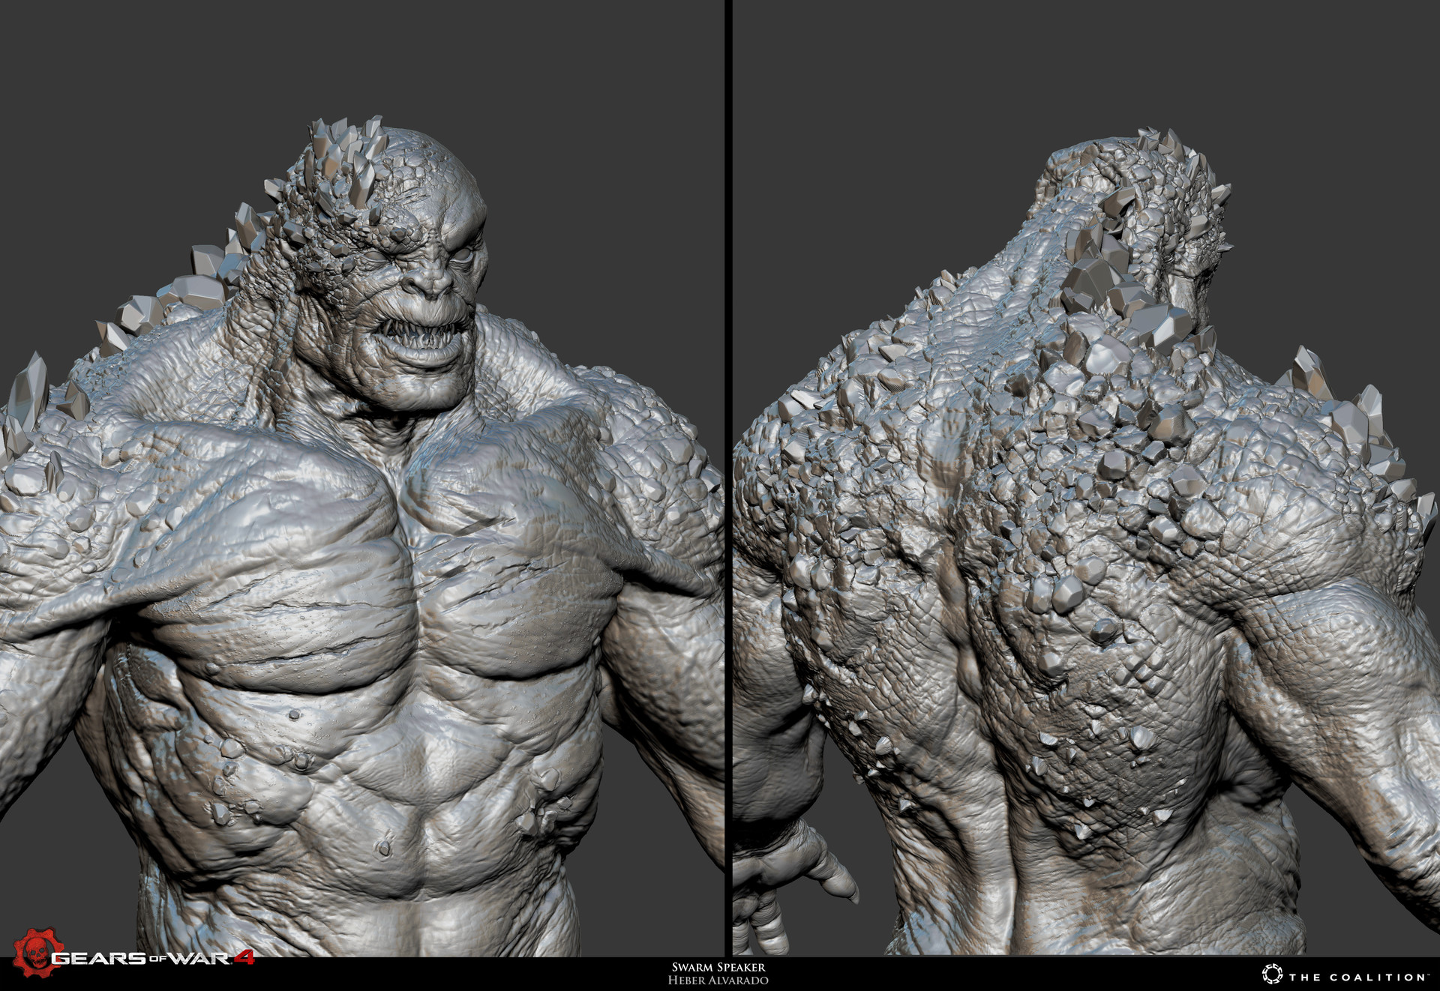Click The Coalition studio name text

tap(1357, 977)
